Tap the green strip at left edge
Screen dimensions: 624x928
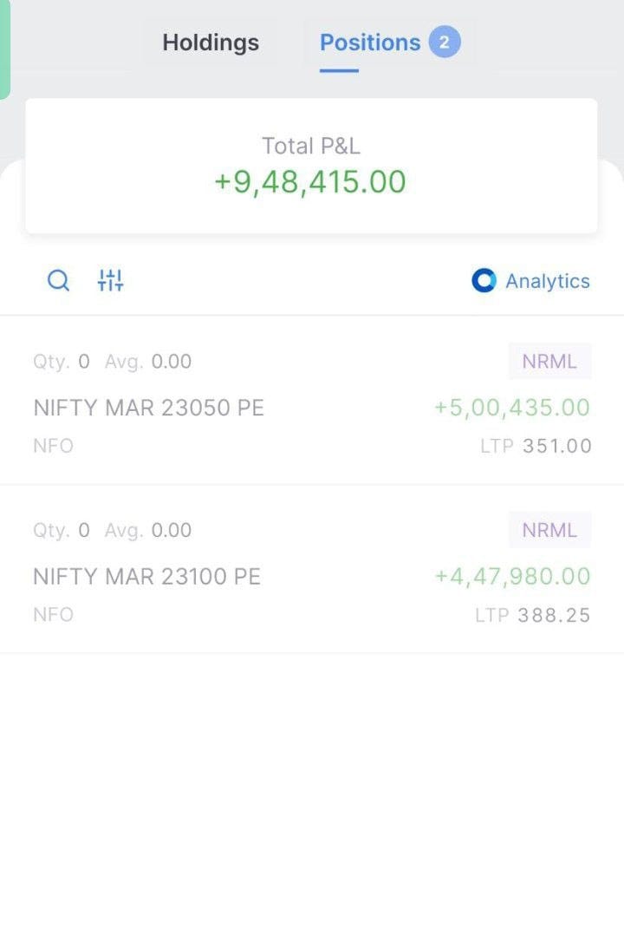pos(4,48)
